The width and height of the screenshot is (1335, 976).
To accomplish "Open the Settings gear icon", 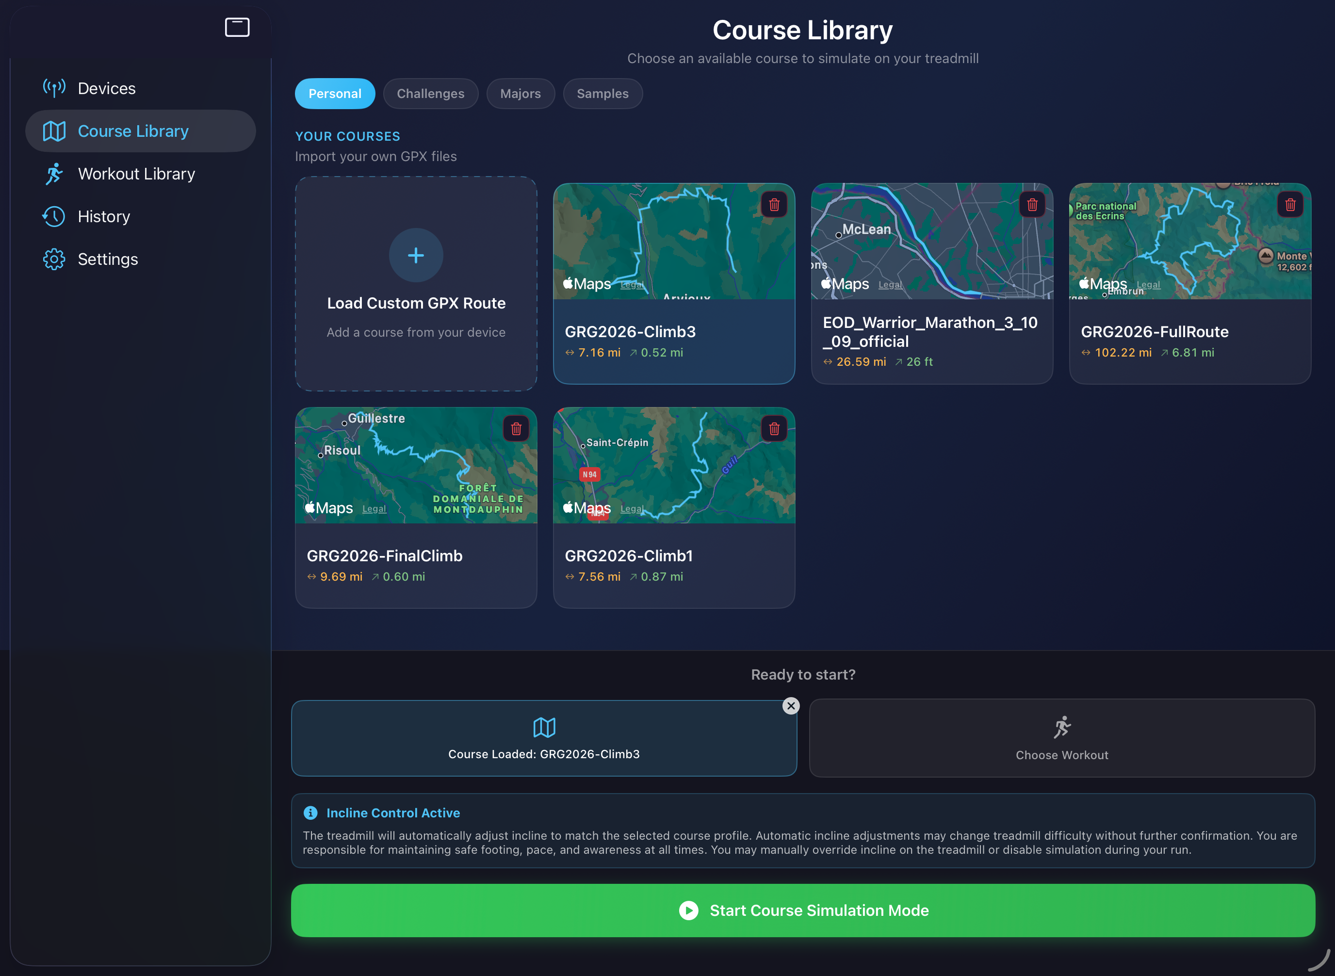I will [x=54, y=259].
